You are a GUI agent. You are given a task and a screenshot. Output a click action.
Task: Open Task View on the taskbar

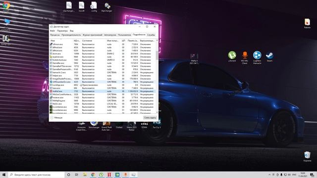coord(77,175)
